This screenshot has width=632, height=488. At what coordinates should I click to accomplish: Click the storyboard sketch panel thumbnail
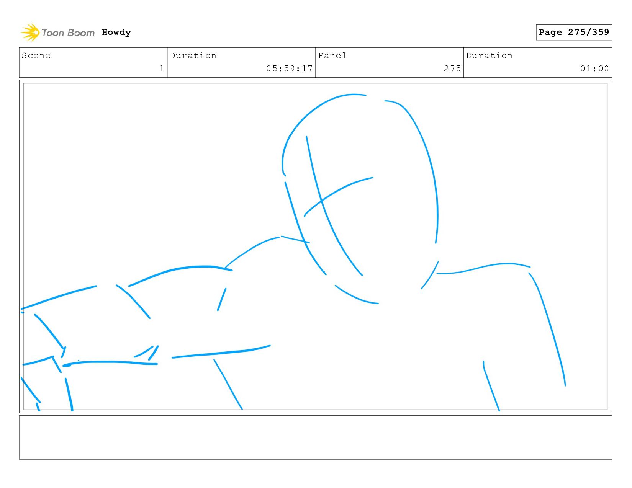tap(315, 246)
